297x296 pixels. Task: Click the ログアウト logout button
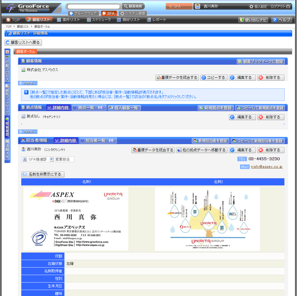tap(281, 6)
